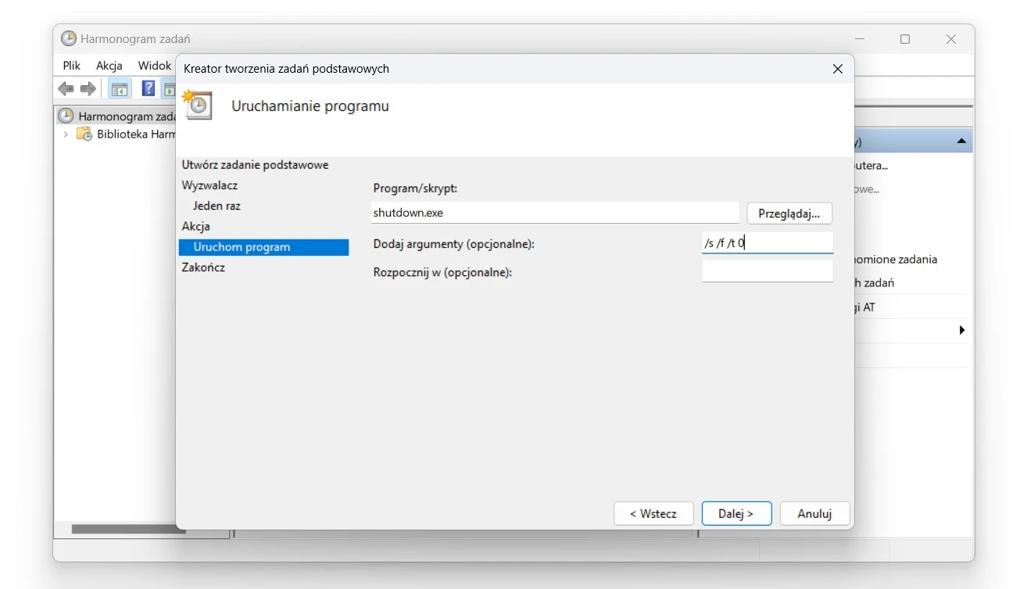Open the Widok menu
This screenshot has height=589, width=1027.
point(155,66)
